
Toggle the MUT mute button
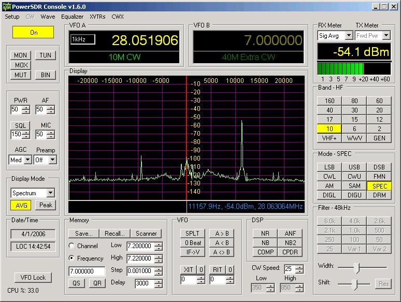coord(20,75)
